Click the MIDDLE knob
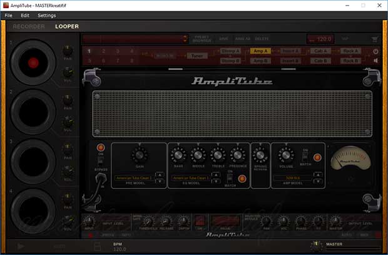 tap(198, 155)
